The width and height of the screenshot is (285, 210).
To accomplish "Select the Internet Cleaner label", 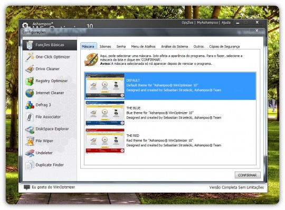I will (50, 93).
